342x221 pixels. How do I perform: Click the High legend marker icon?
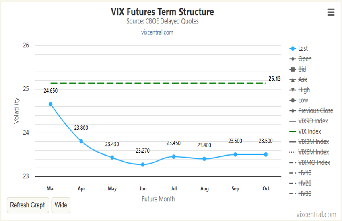click(293, 90)
